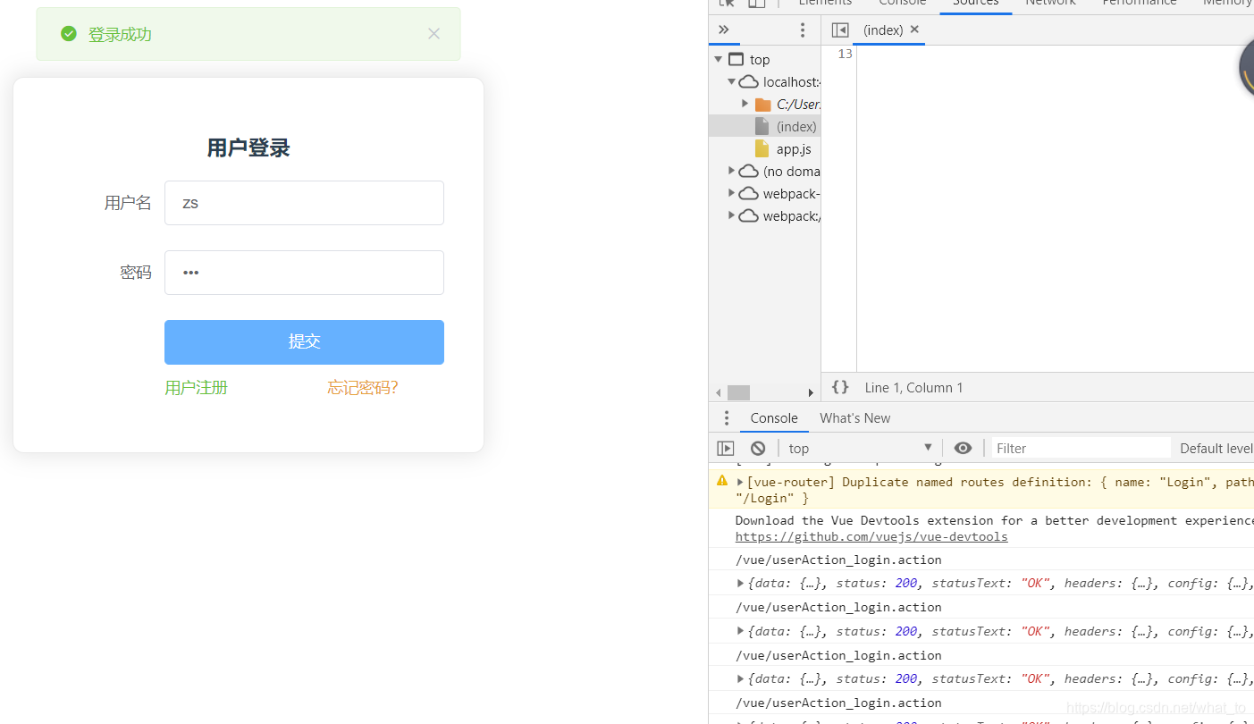Open the drawer three-dot menu beside Console
Viewport: 1254px width, 724px height.
pos(727,417)
